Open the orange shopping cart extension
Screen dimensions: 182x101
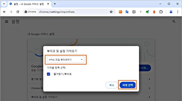pos(121,12)
